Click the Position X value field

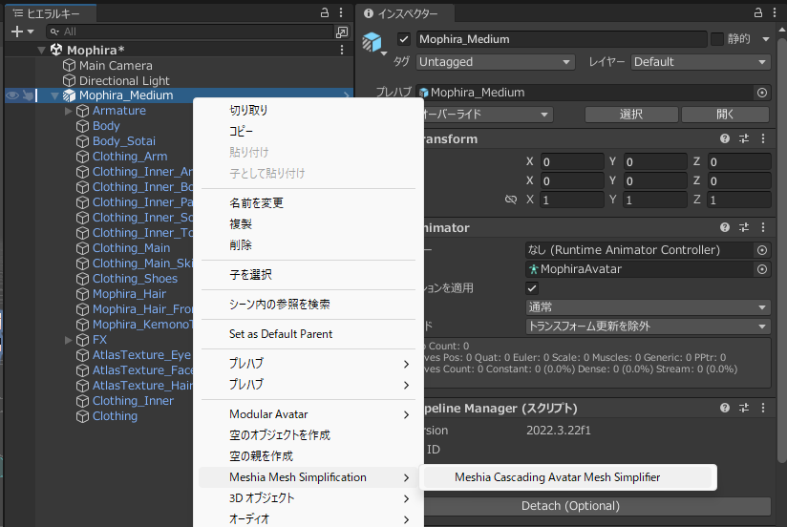coord(572,162)
